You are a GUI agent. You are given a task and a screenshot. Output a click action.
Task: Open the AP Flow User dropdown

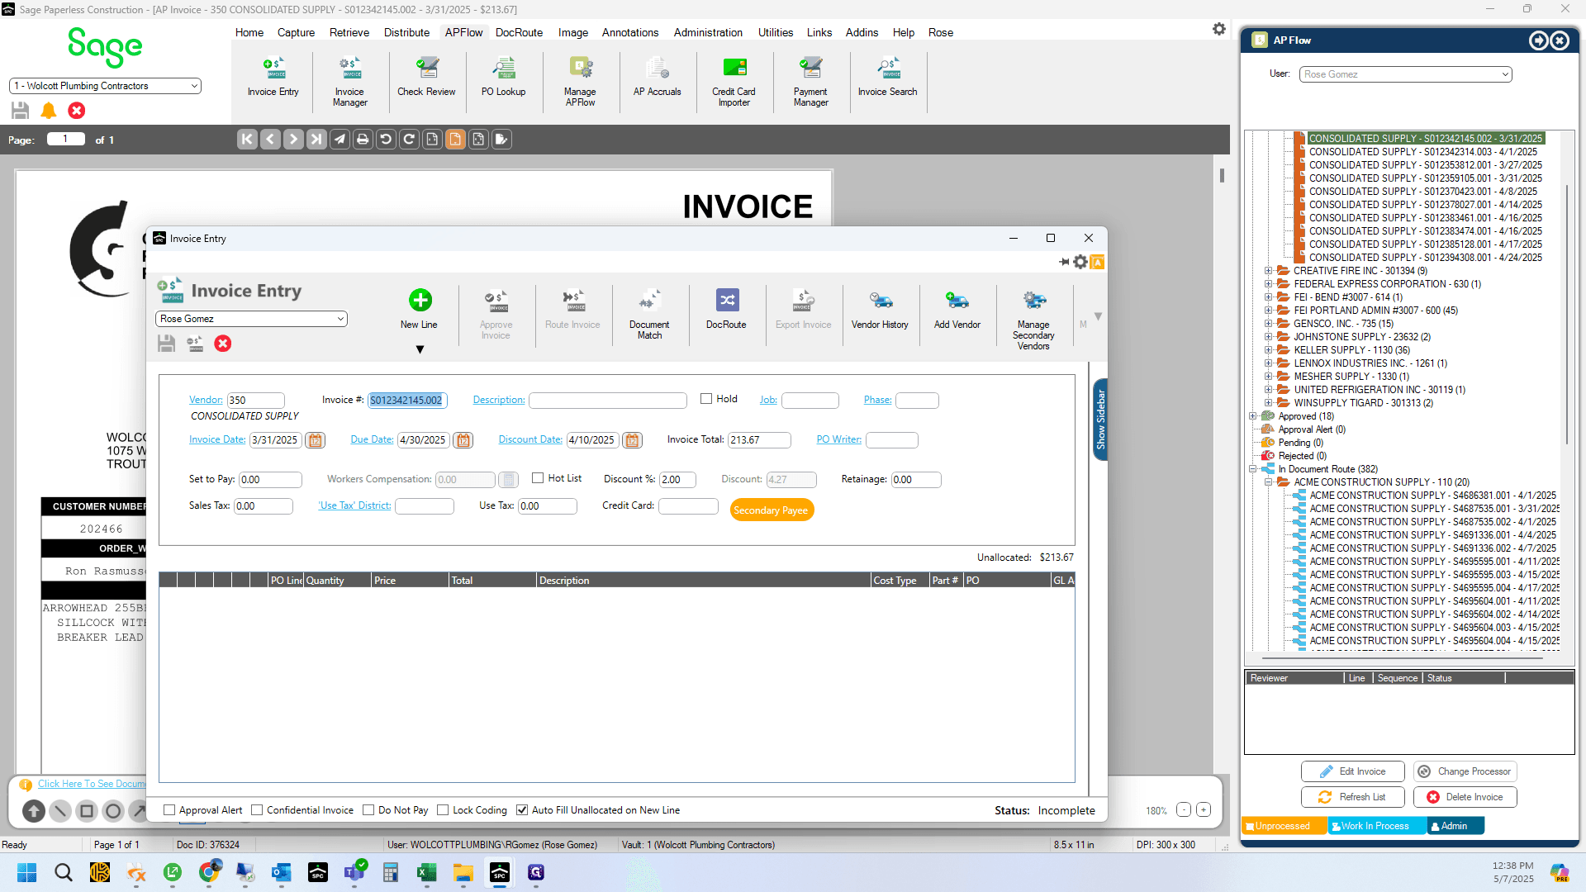coord(1405,74)
